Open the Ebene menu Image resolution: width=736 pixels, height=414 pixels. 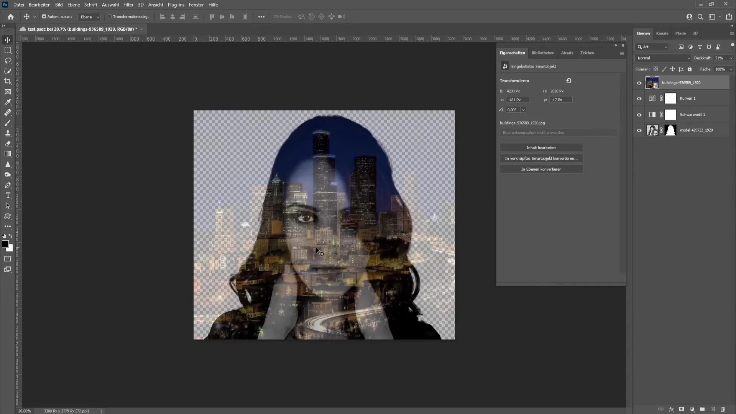click(x=73, y=5)
